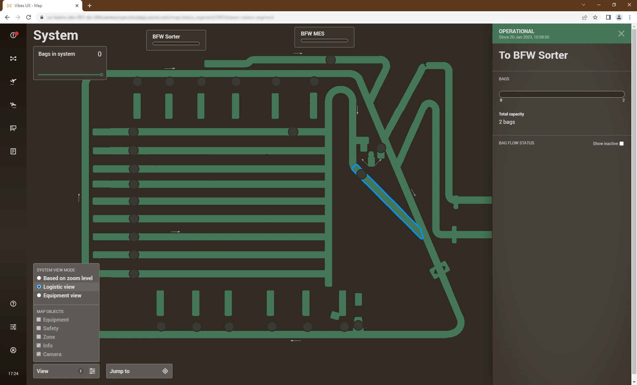Disable Info map objects checkbox

pyautogui.click(x=39, y=346)
